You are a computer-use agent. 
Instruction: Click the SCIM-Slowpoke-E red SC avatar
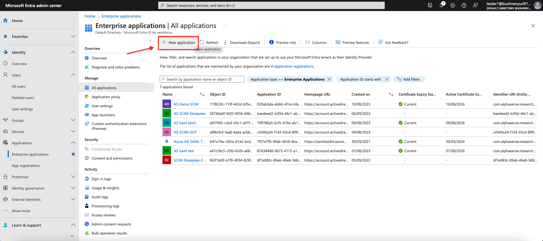pyautogui.click(x=167, y=160)
